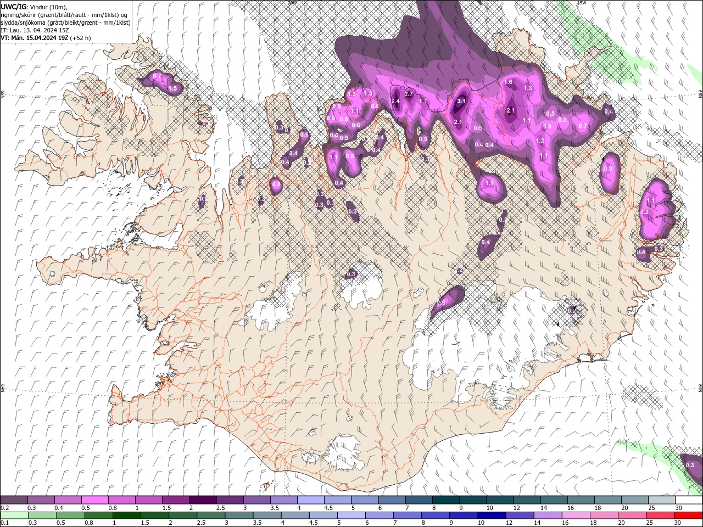The height and width of the screenshot is (527, 703).
Task: Pick the pink lower swatch between 16 and 18
Action: [576, 515]
